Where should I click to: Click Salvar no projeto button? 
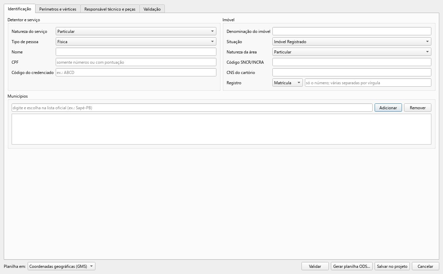392,266
